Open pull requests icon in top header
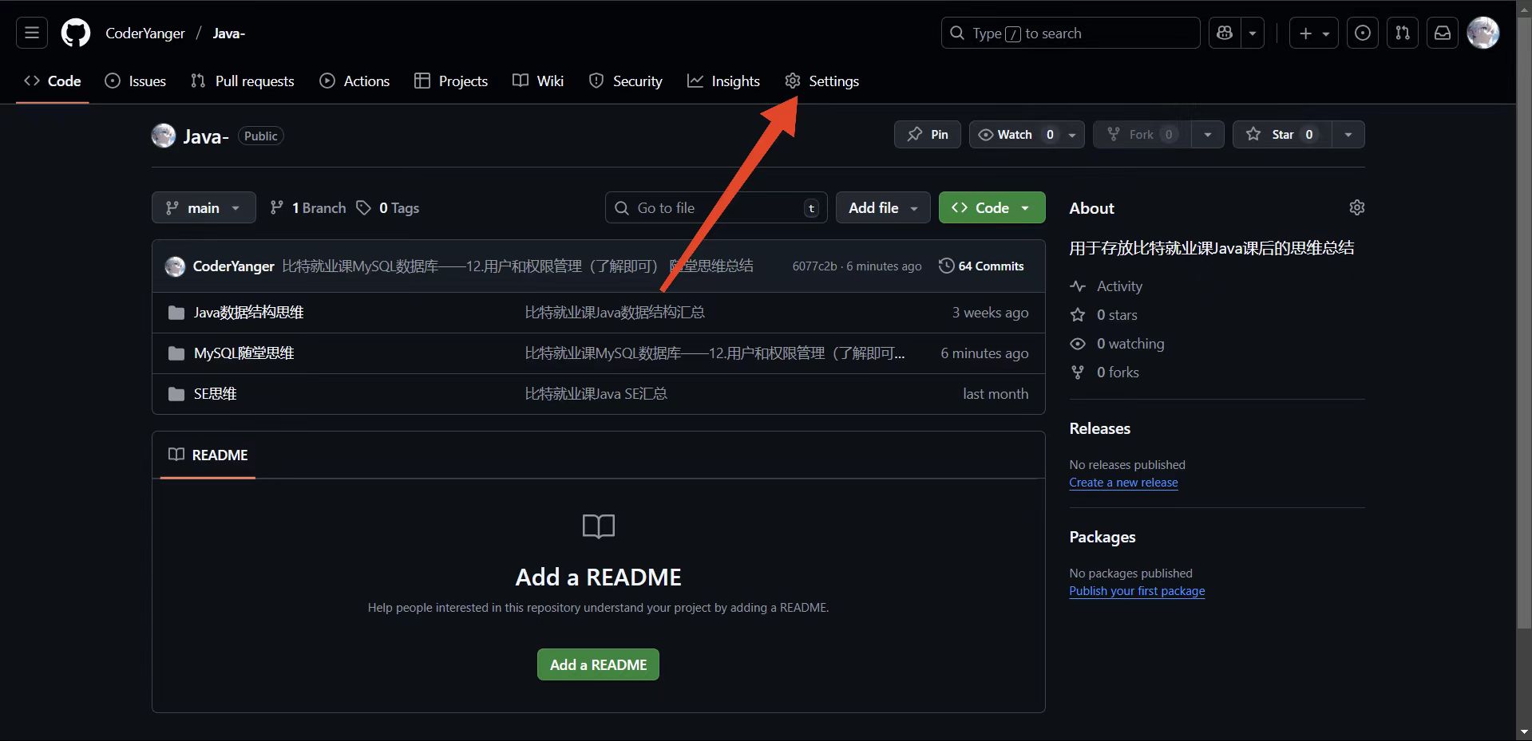Viewport: 1532px width, 741px height. (x=1403, y=33)
